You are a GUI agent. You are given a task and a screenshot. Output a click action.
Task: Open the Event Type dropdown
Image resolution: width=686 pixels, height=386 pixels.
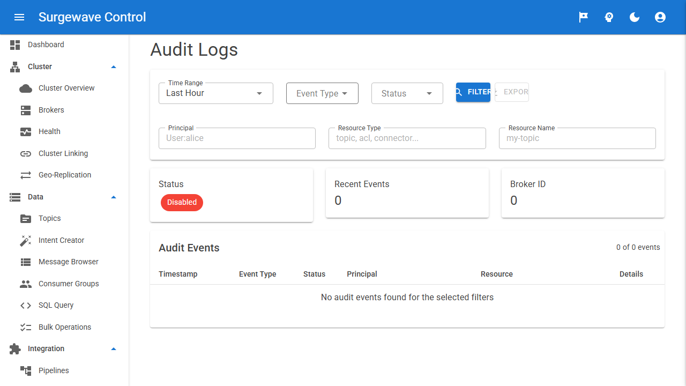(x=322, y=93)
